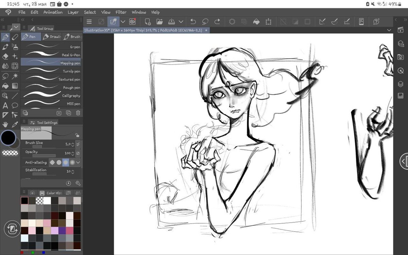Select the strong anti-aliasing option
408x255 pixels.
72,163
